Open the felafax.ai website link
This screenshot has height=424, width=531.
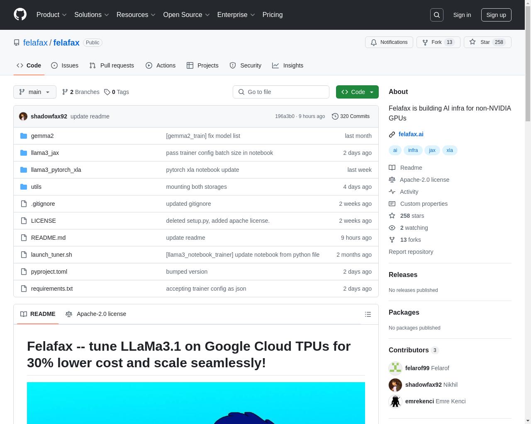coord(411,134)
